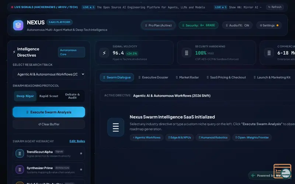Image resolution: width=295 pixels, height=184 pixels.
Task: Click the TrendScout Alpha agent name
Action: point(39,152)
